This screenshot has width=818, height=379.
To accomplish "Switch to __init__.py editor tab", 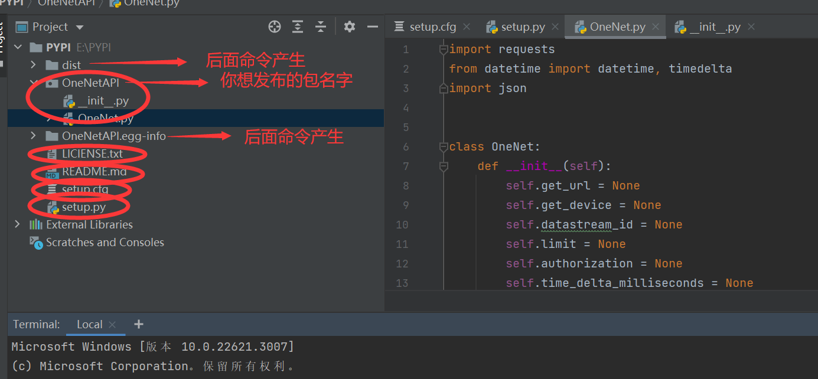I will click(715, 27).
